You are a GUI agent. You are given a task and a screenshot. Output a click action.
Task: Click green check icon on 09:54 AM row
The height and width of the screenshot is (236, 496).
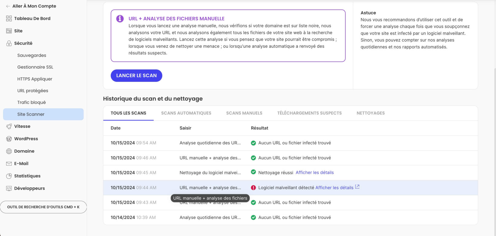tap(253, 143)
